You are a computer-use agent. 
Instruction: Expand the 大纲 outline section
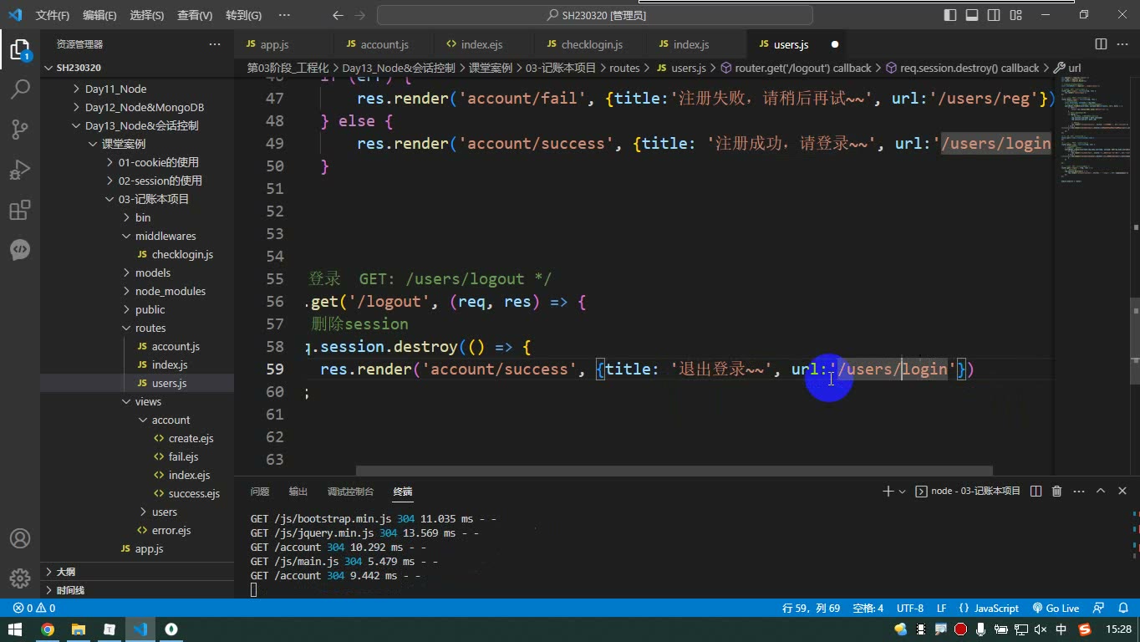[x=137, y=572]
